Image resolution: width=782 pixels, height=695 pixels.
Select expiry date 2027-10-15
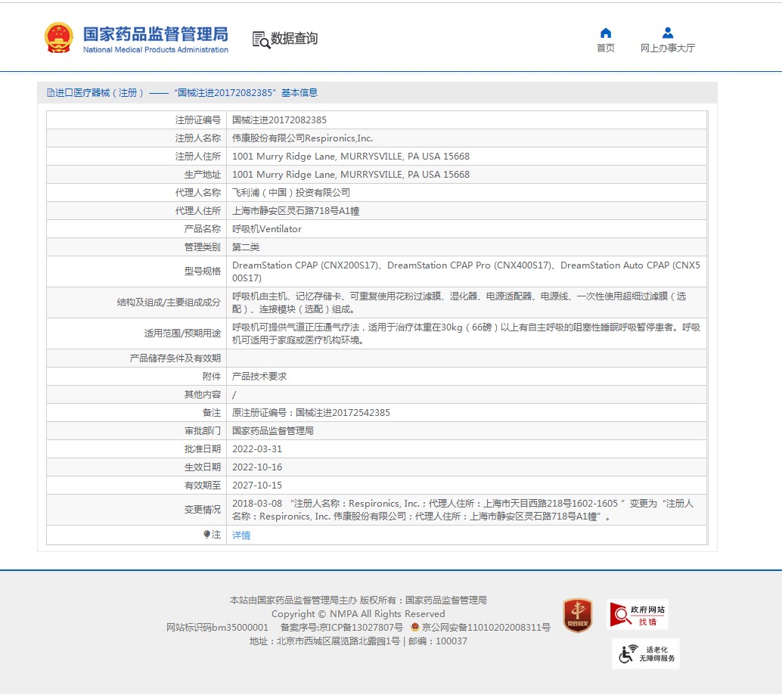(x=257, y=485)
